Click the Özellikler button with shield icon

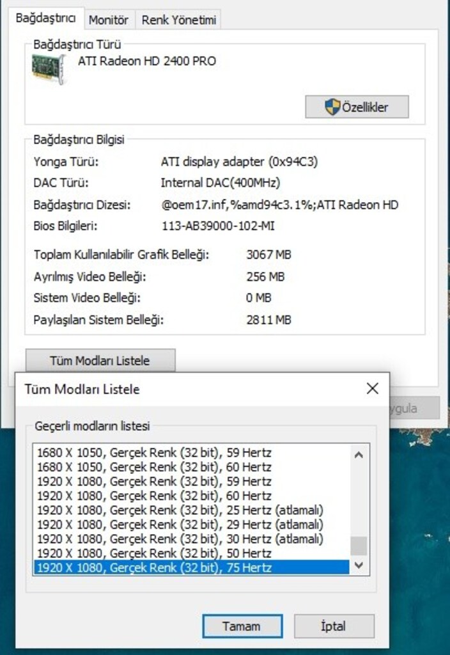(357, 107)
